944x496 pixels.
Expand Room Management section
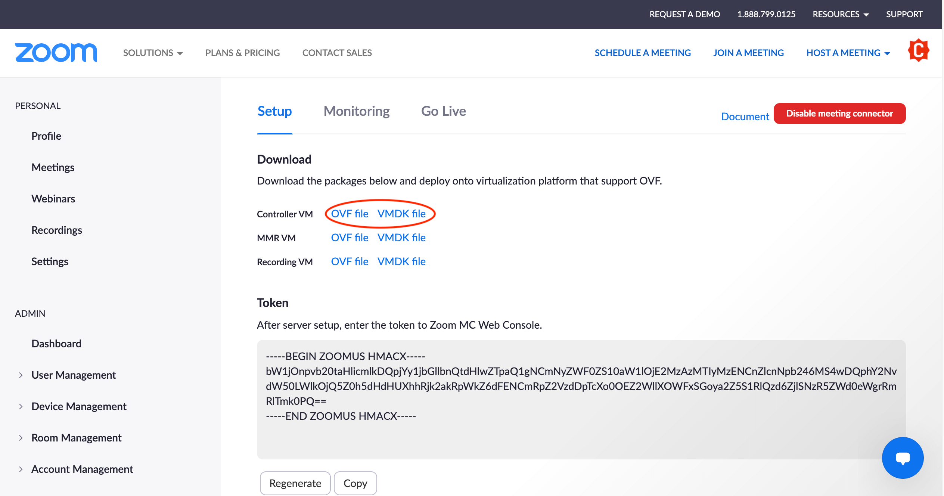(21, 438)
